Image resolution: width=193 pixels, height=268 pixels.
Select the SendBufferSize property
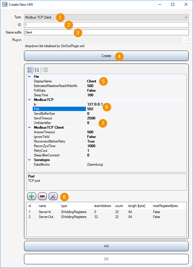pyautogui.click(x=44, y=114)
